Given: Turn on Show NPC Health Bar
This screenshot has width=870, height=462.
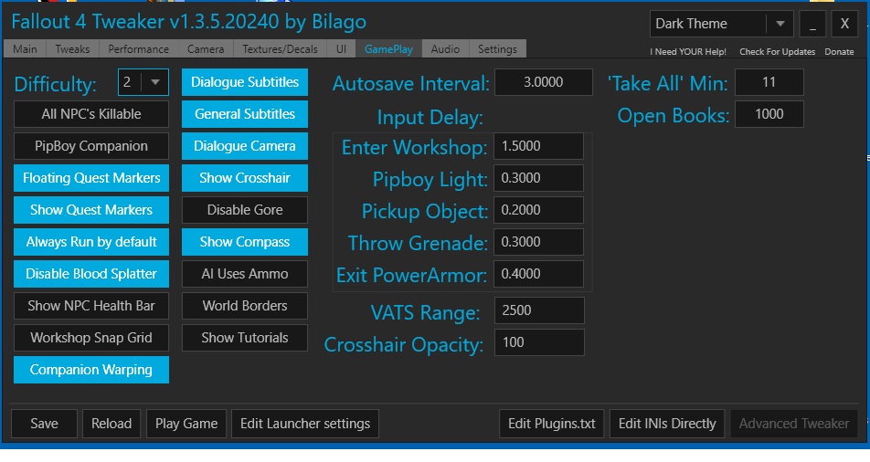Looking at the screenshot, I should (91, 306).
